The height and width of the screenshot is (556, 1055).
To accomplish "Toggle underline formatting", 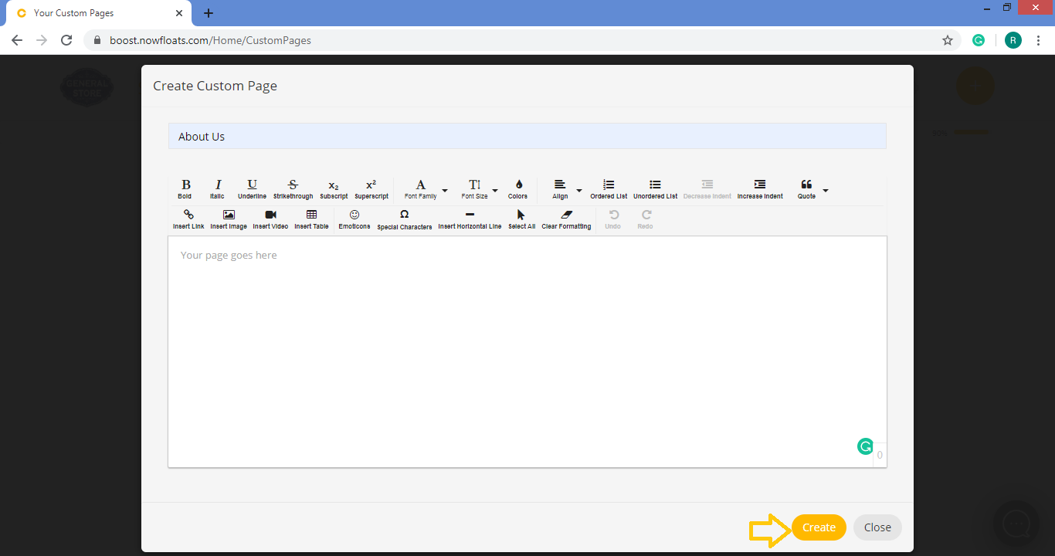I will tap(252, 188).
